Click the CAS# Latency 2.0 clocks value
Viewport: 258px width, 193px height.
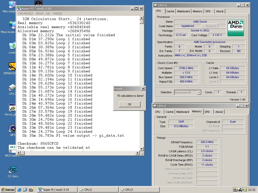coord(207,151)
